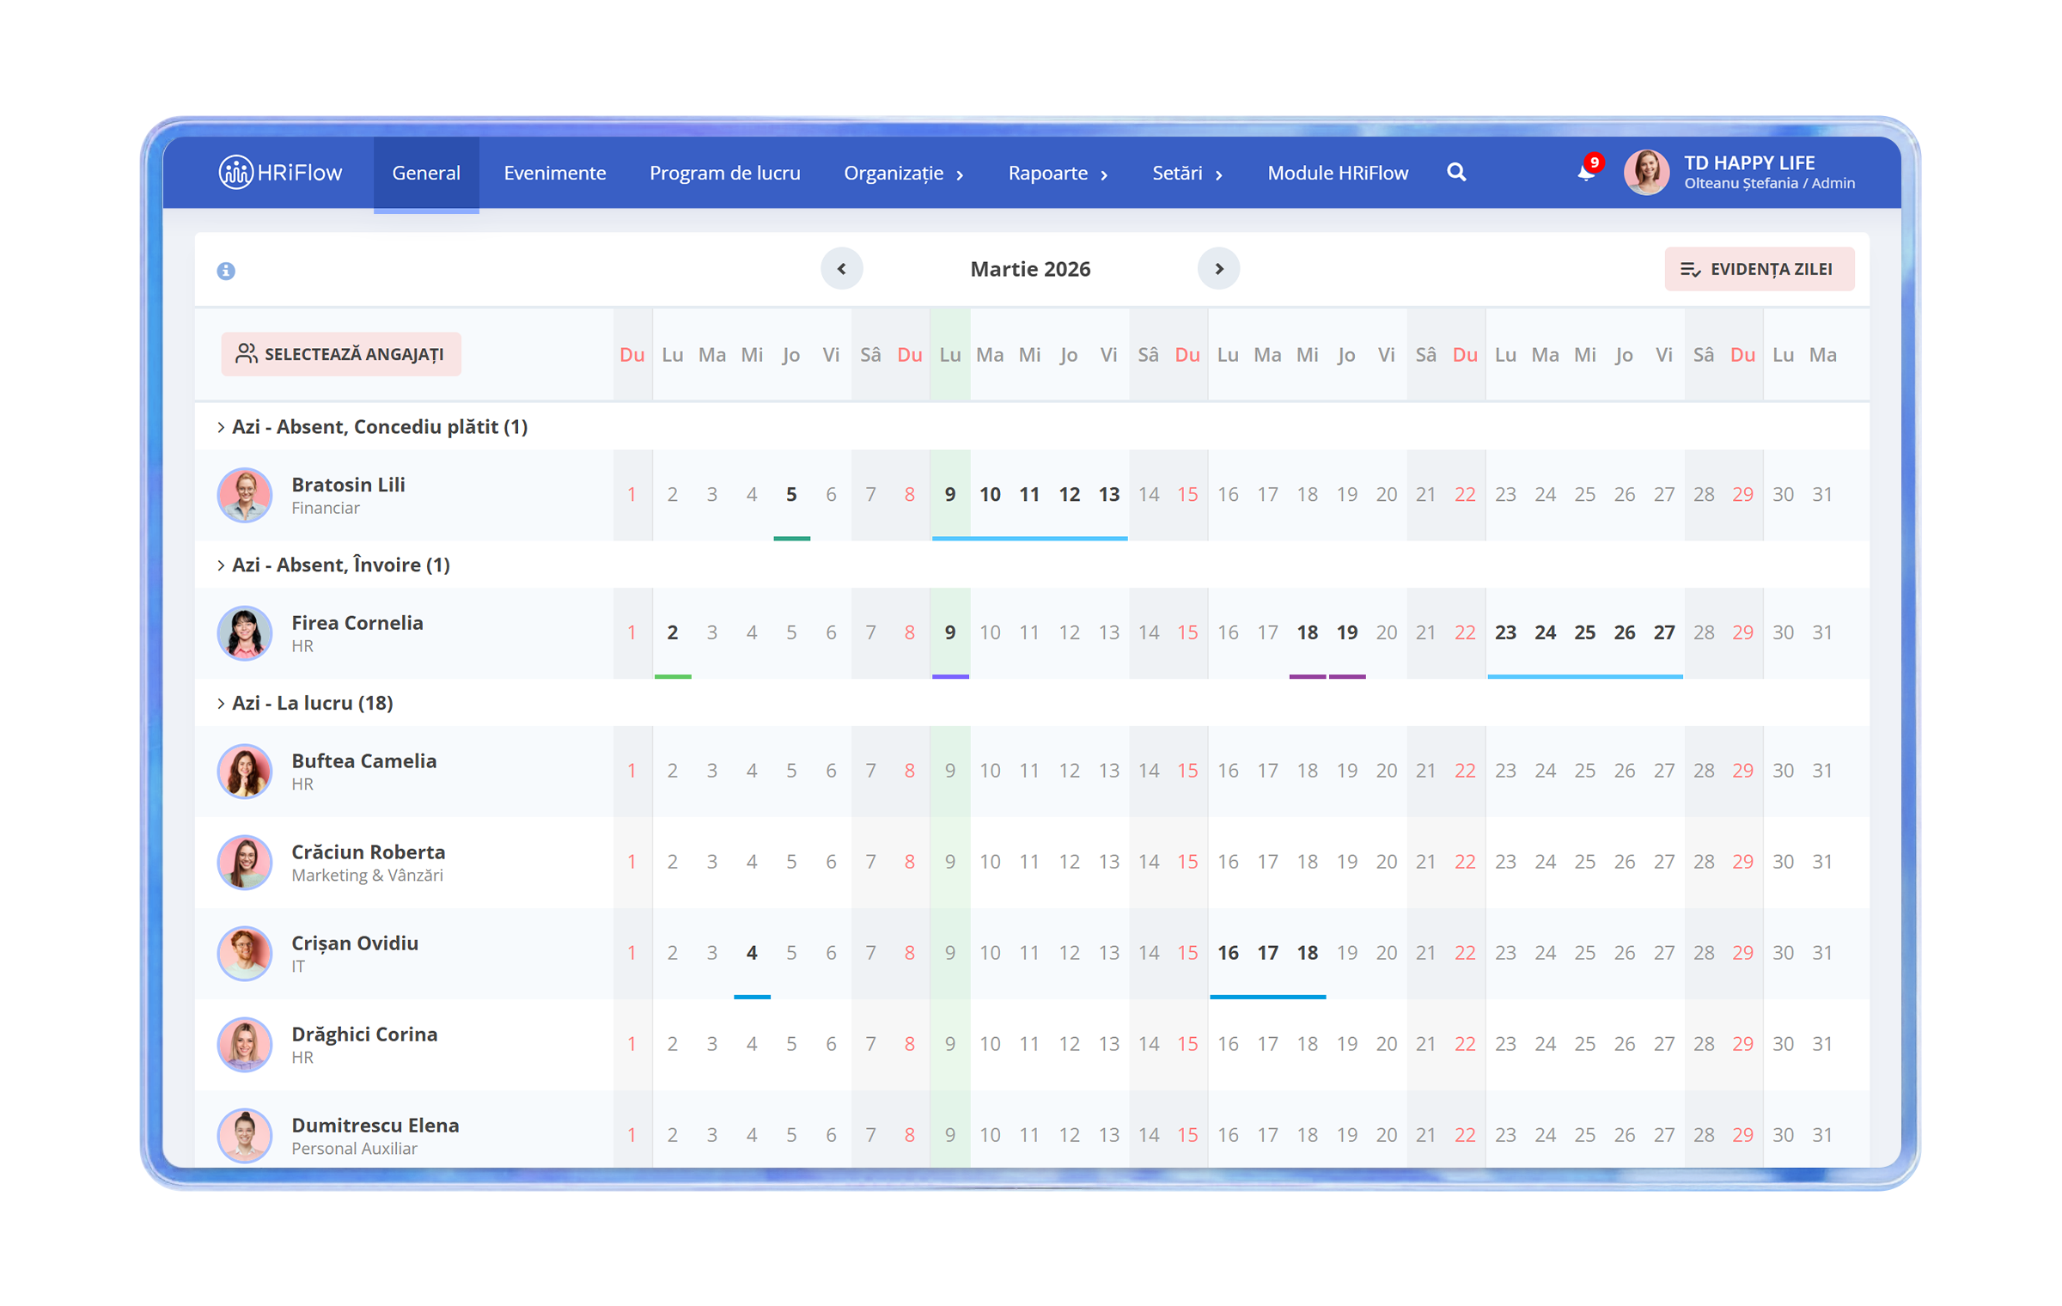The image size is (2062, 1306).
Task: Click Personal Auxiliar department label
Action: click(354, 1149)
